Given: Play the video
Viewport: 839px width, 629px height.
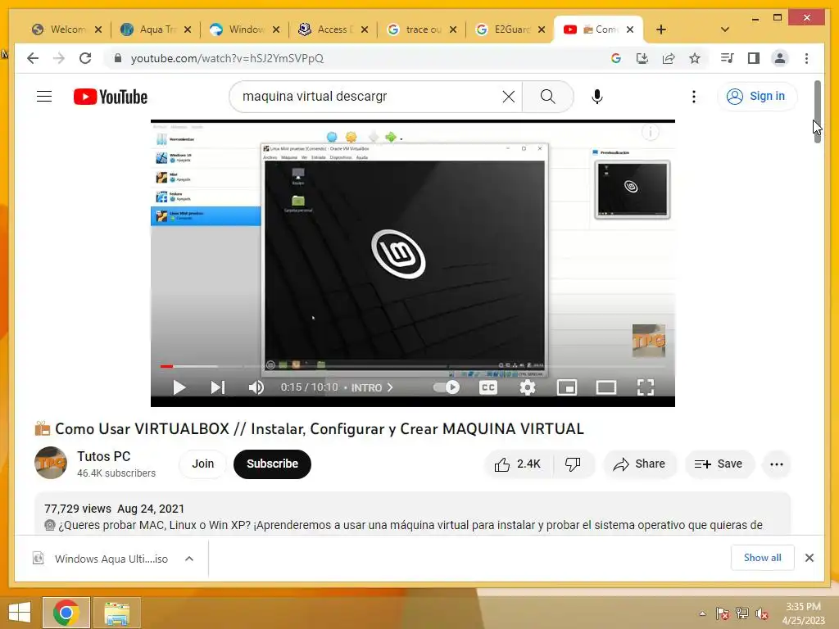Looking at the screenshot, I should [179, 387].
